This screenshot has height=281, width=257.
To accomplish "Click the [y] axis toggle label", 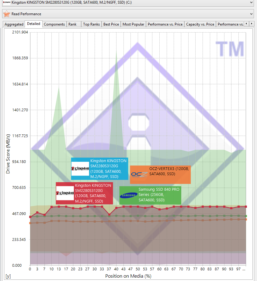I will tap(8, 276).
